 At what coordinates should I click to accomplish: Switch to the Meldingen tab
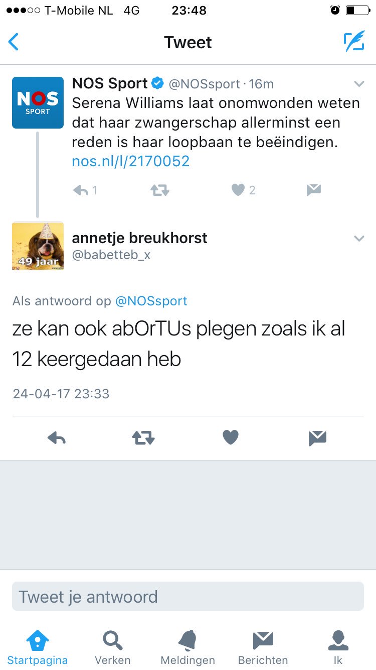pyautogui.click(x=187, y=648)
